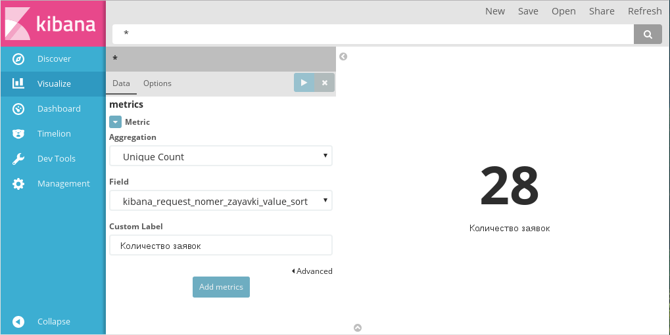
Task: Click the Dev Tools wrench icon
Action: coord(18,159)
